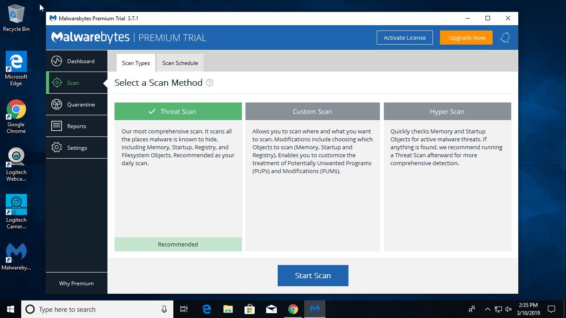Screen dimensions: 566x318
Task: Click the notifications bell icon
Action: coord(505,38)
